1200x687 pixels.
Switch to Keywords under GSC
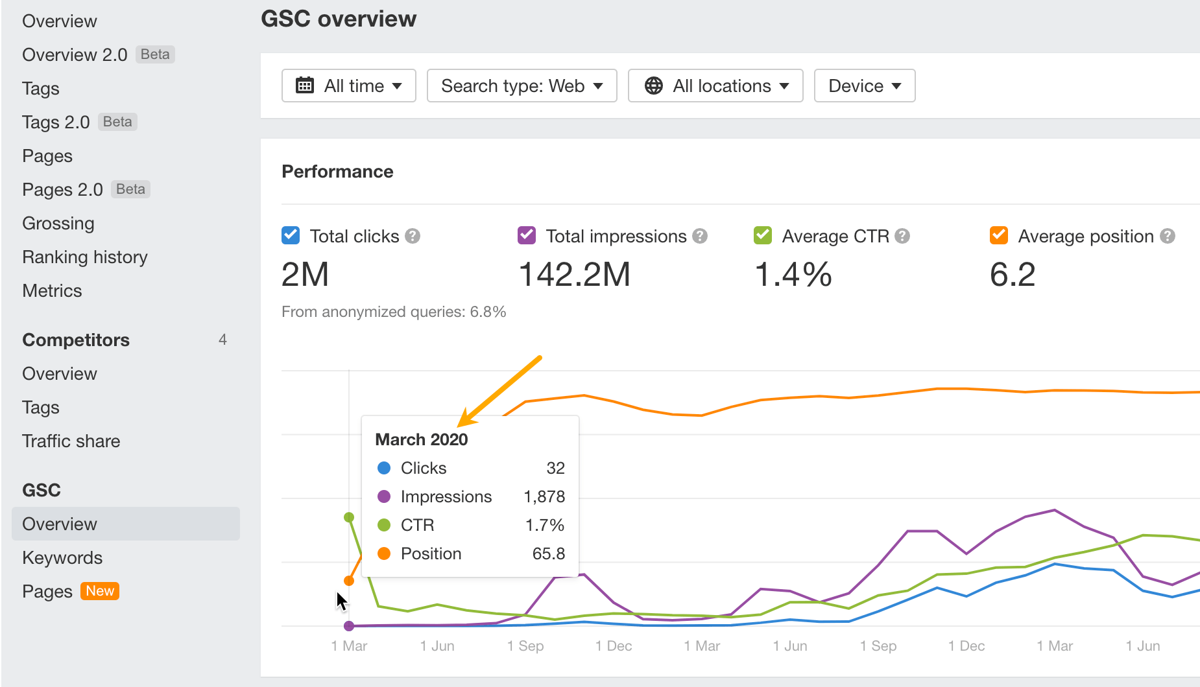62,557
